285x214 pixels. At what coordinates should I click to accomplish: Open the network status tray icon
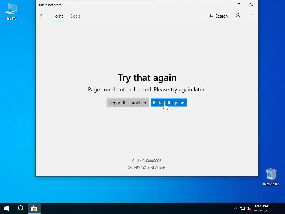coord(242,208)
